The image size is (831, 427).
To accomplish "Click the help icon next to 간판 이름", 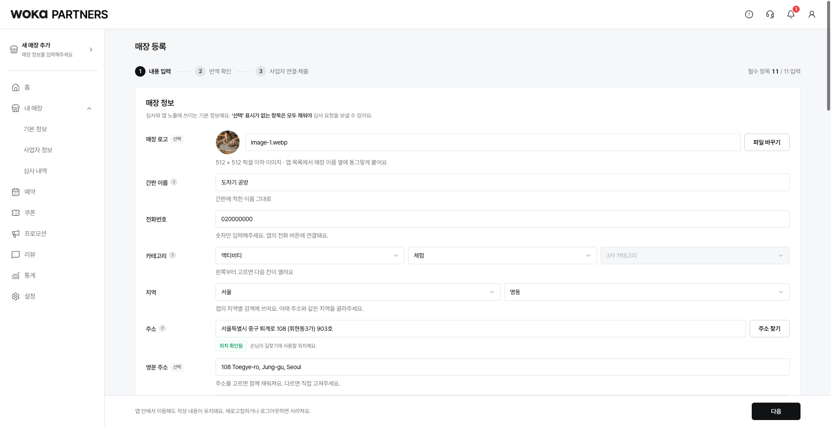I will (x=174, y=182).
